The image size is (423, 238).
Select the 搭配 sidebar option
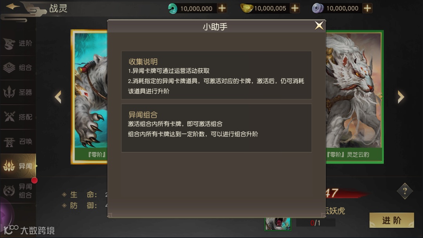coord(18,117)
